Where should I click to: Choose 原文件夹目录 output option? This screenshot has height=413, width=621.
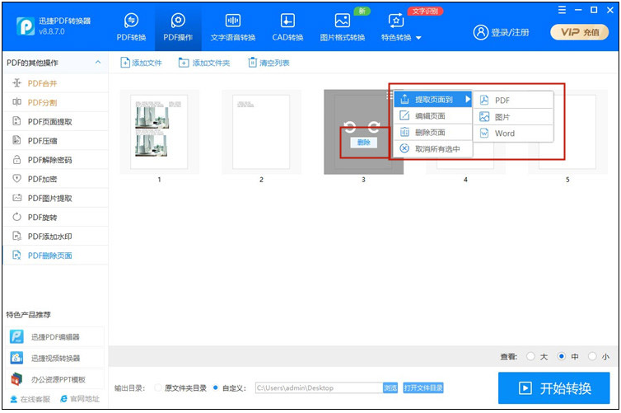coord(159,387)
